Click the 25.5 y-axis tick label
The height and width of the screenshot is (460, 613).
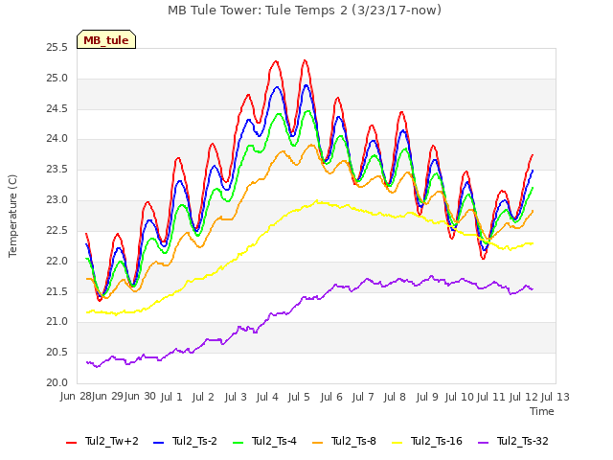(x=57, y=48)
